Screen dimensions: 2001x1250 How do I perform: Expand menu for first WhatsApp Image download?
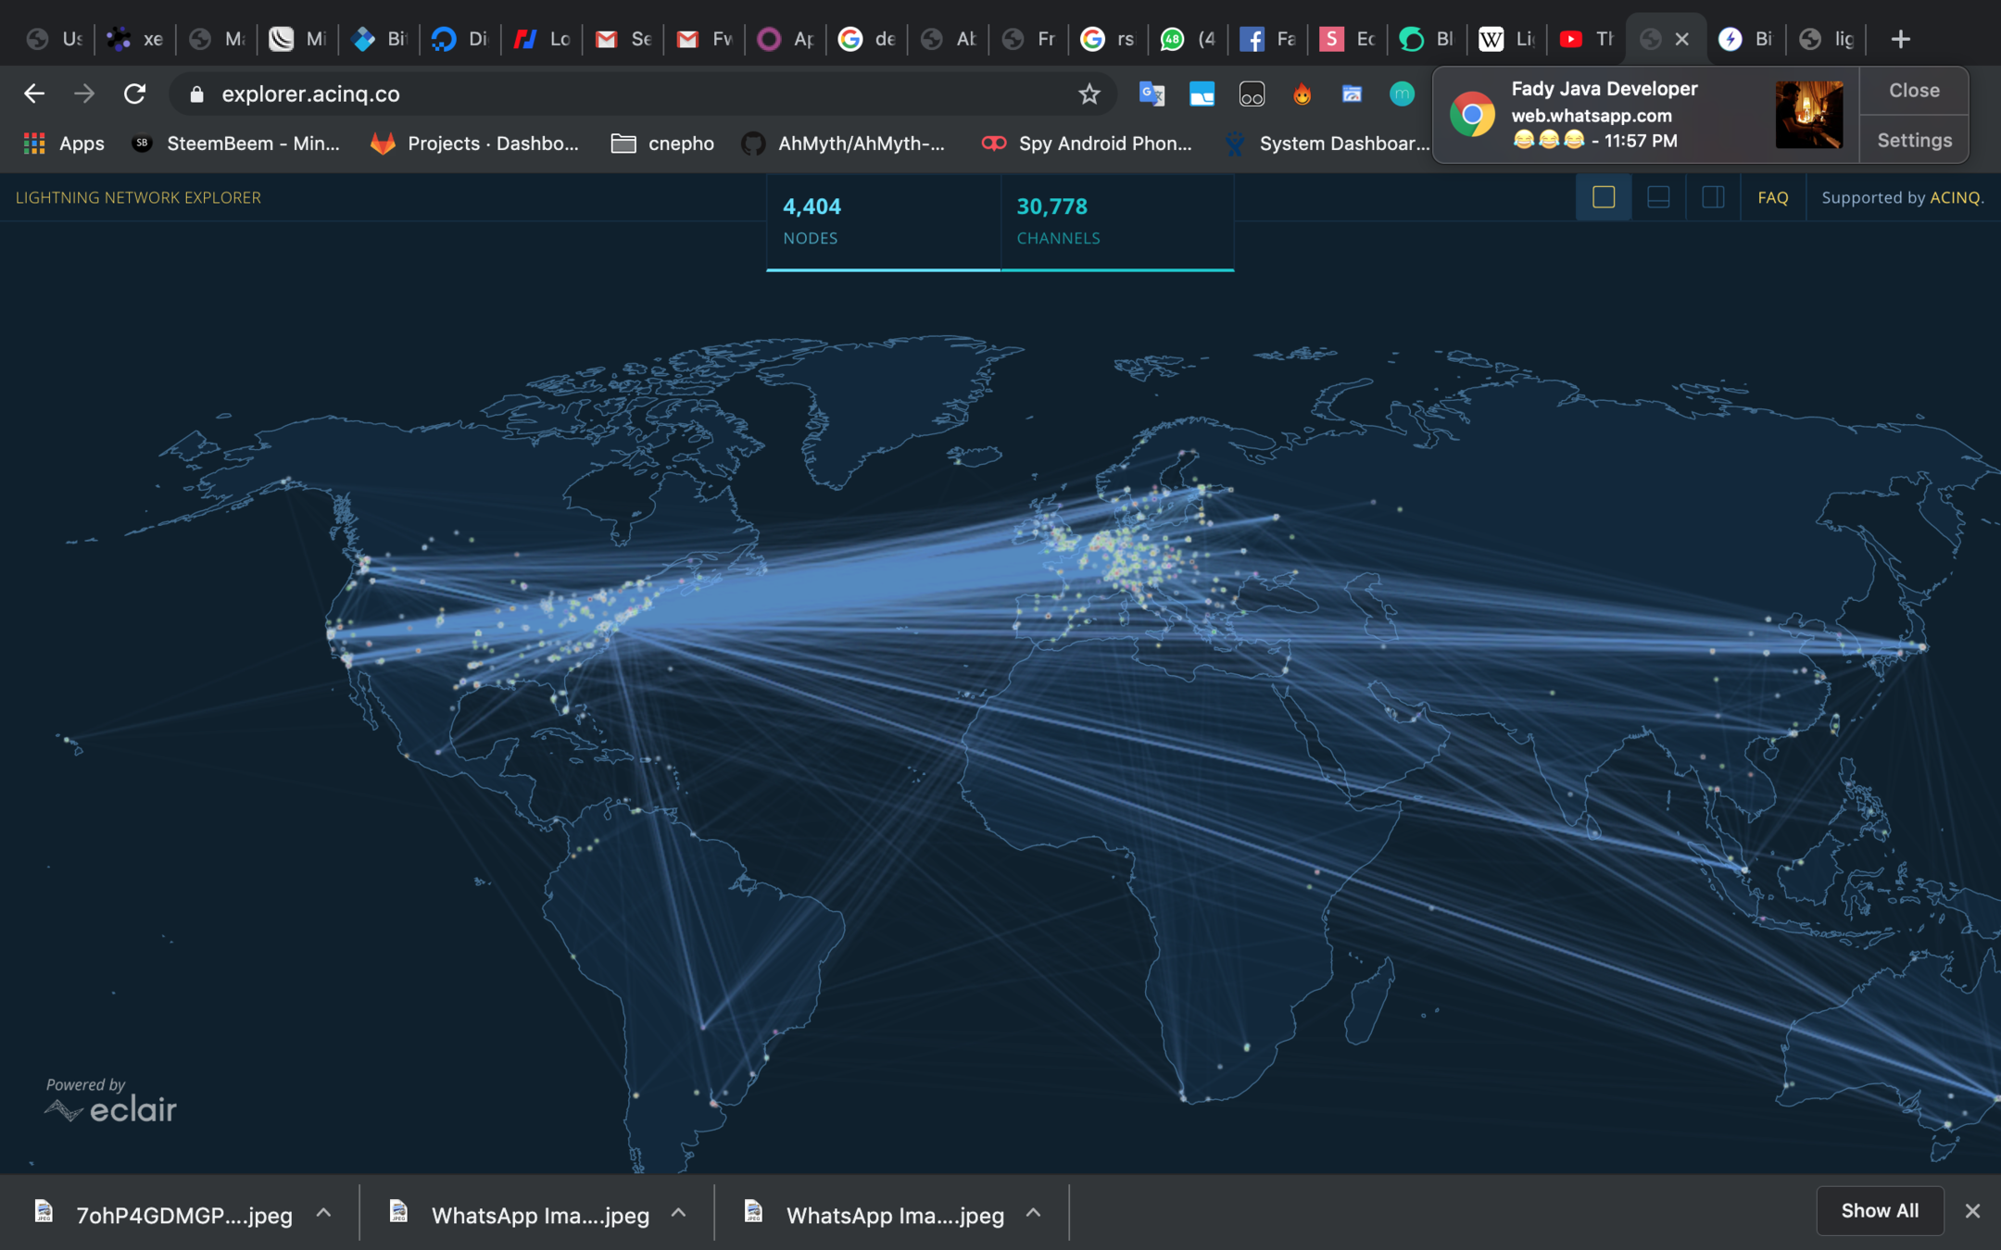click(679, 1213)
